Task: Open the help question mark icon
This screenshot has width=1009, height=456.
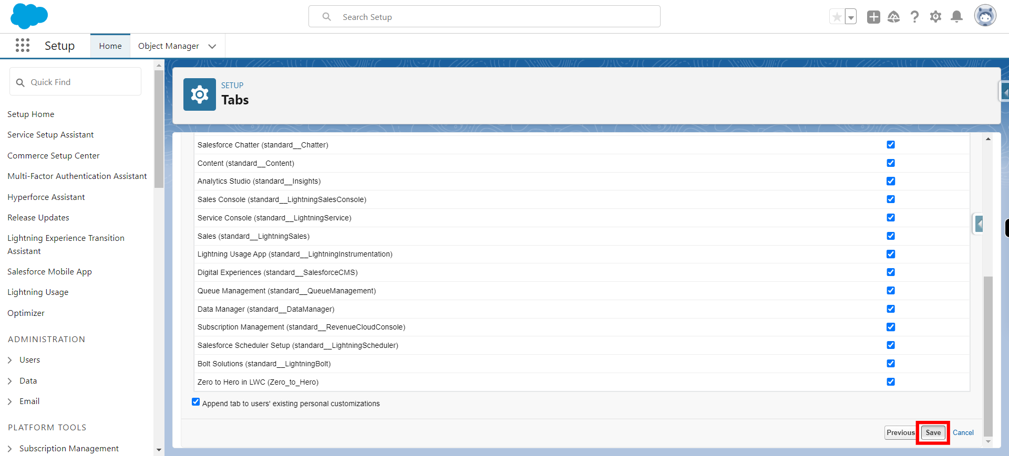Action: [915, 17]
